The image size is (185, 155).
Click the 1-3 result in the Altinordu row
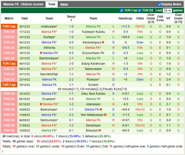point(71,48)
